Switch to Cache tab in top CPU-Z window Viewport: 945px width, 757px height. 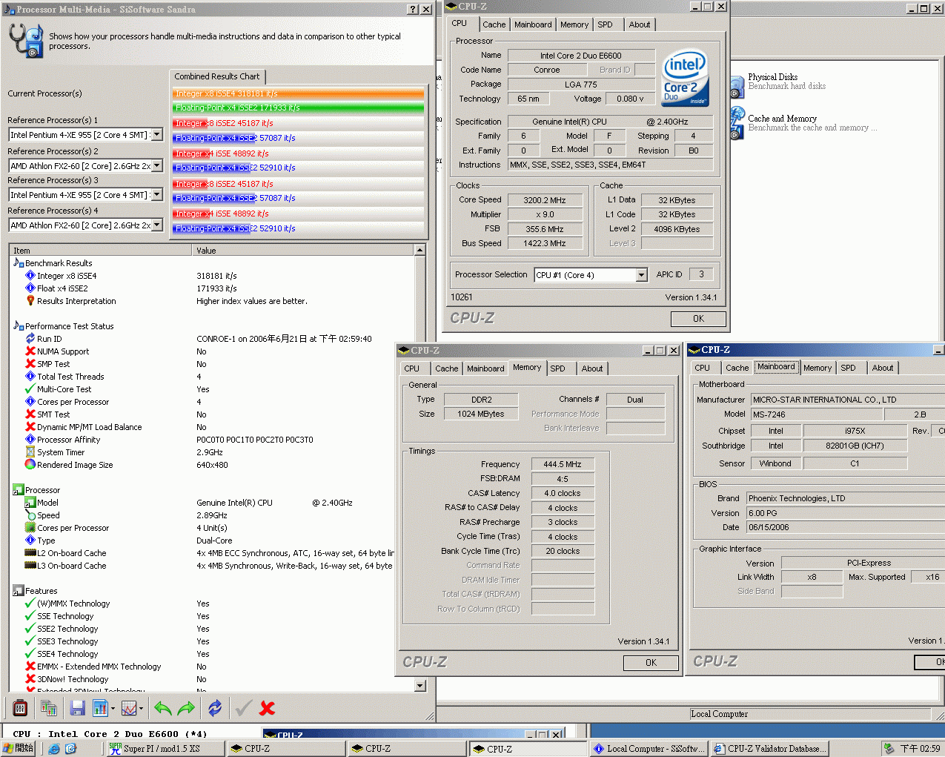[494, 24]
